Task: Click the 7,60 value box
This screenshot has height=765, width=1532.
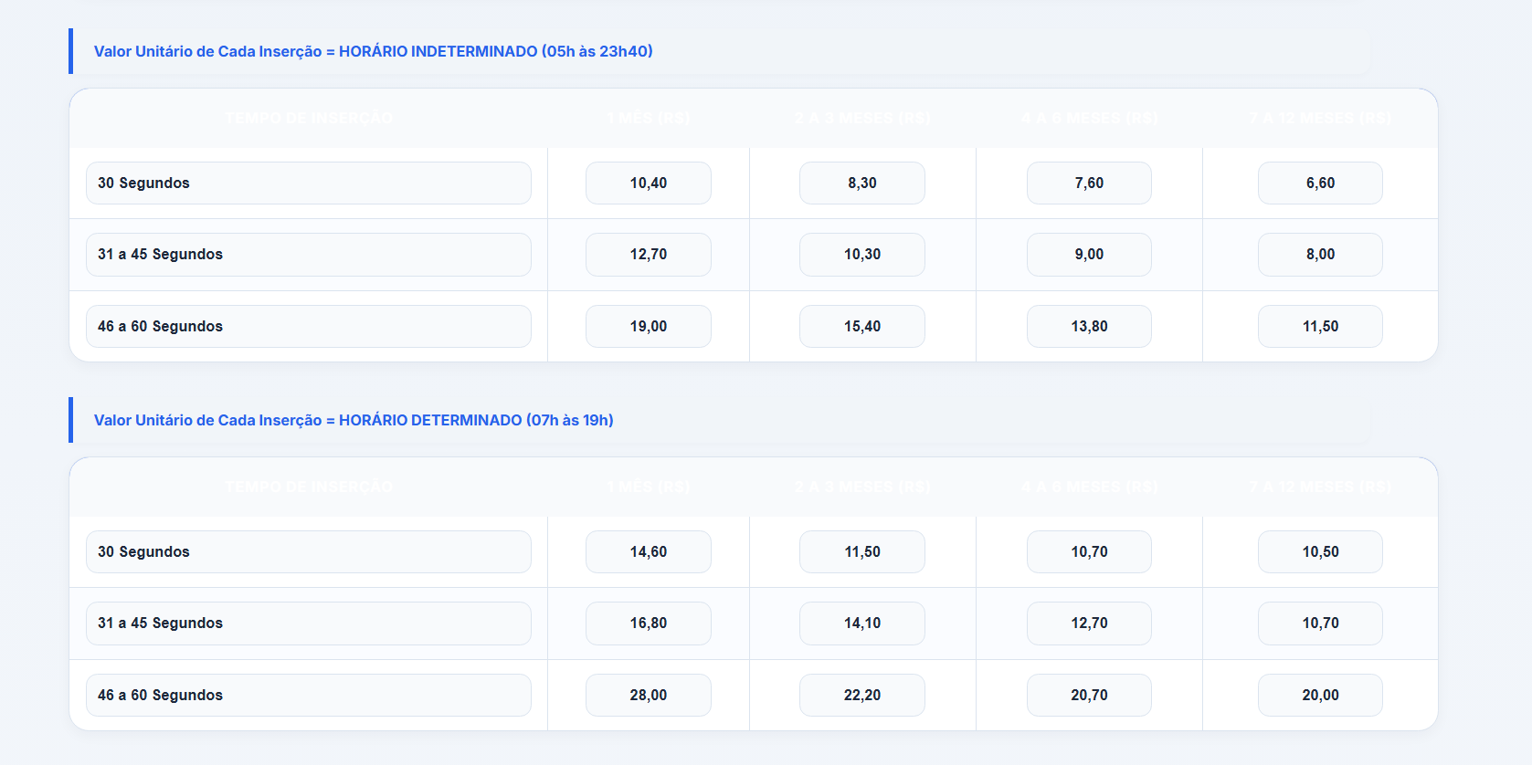Action: click(x=1089, y=183)
